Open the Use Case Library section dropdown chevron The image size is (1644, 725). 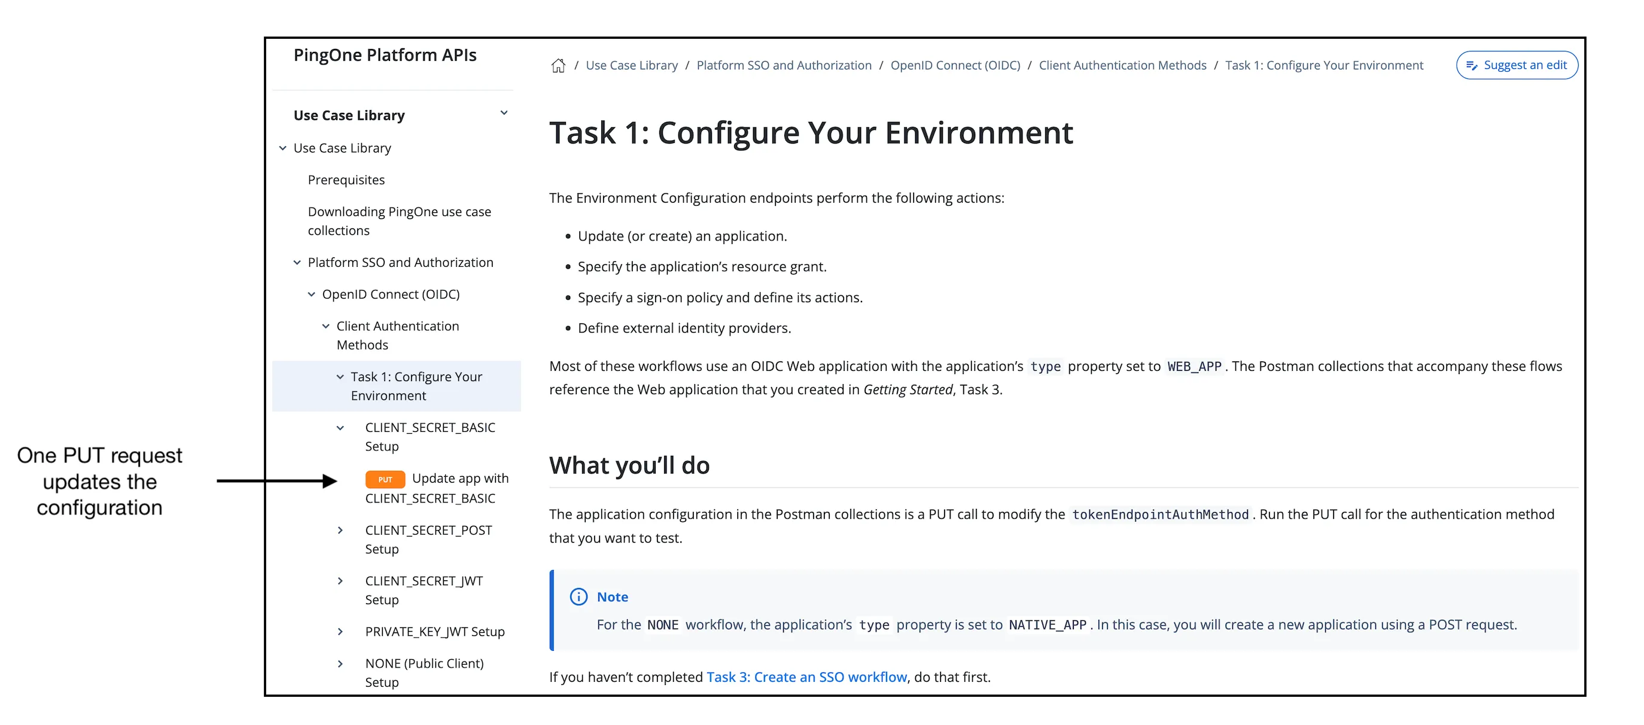pos(504,113)
